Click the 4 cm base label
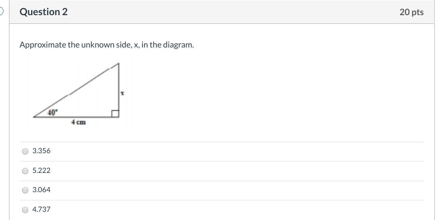The width and height of the screenshot is (445, 220). click(x=79, y=122)
